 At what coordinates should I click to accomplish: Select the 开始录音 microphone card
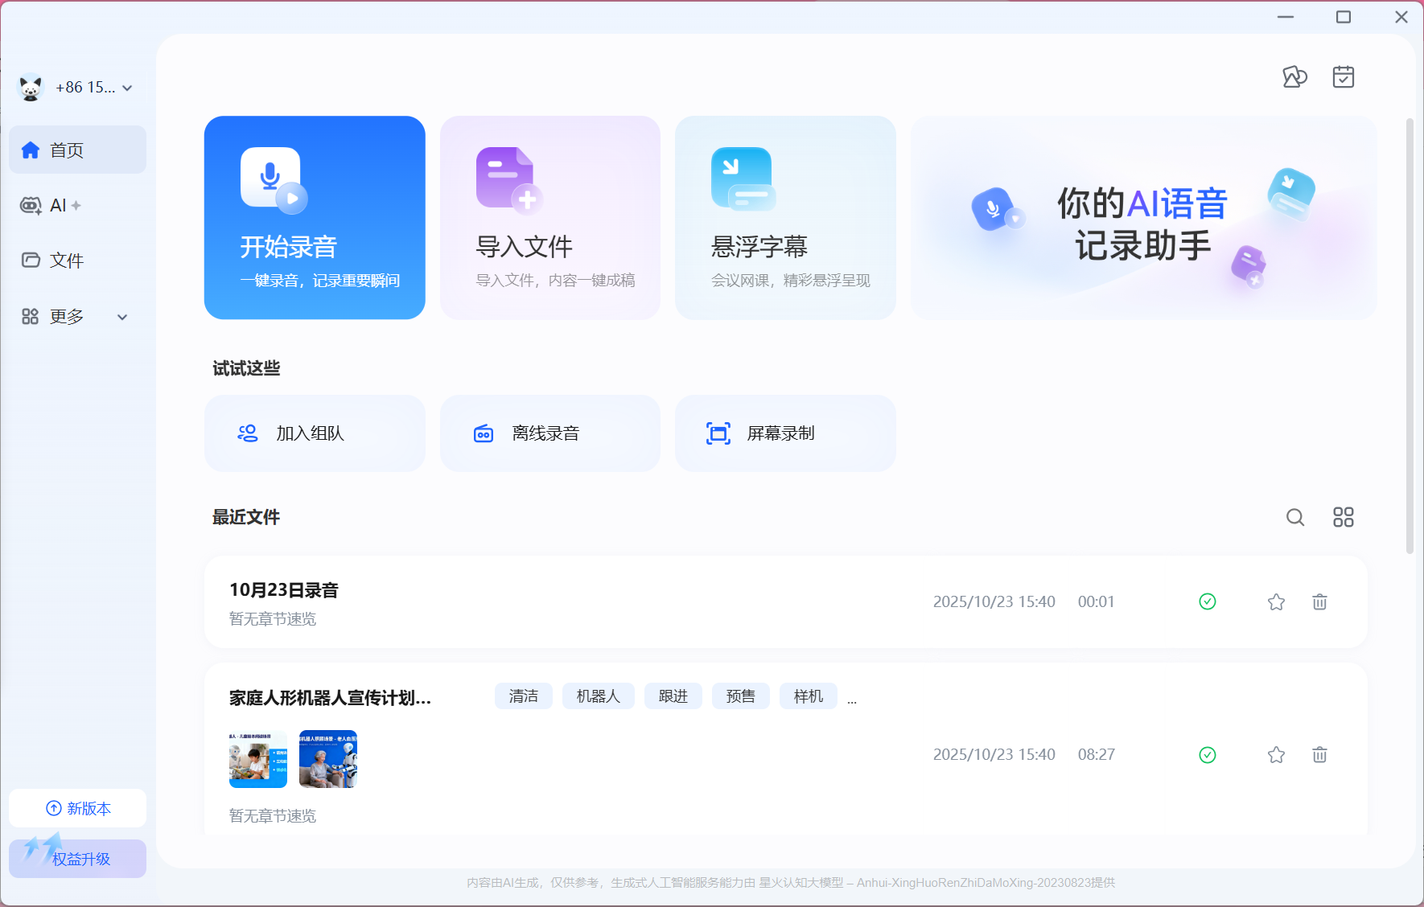(x=315, y=217)
